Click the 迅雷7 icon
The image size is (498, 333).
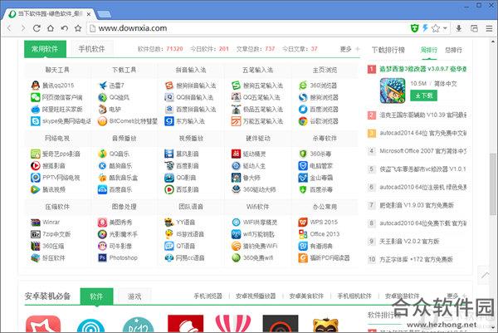[102, 86]
